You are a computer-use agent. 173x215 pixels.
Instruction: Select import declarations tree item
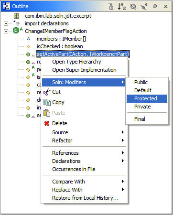47,23
